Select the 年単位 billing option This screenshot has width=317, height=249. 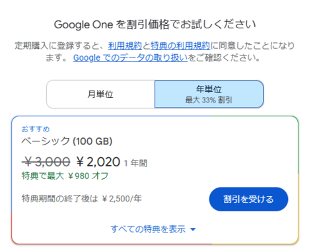[x=209, y=94]
